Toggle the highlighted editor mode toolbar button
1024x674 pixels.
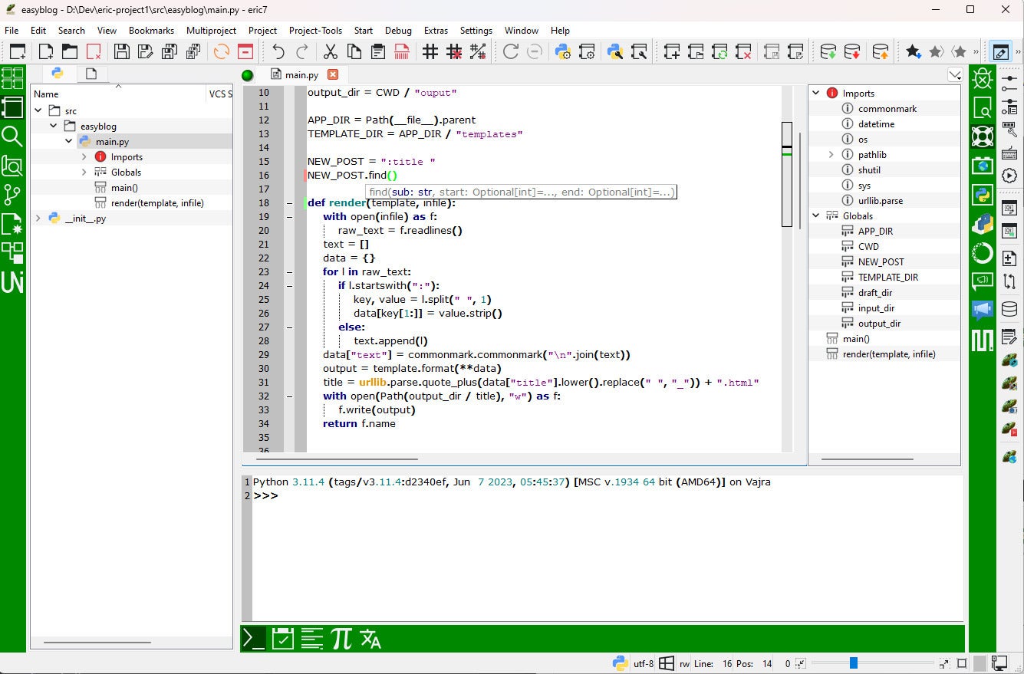point(1000,52)
